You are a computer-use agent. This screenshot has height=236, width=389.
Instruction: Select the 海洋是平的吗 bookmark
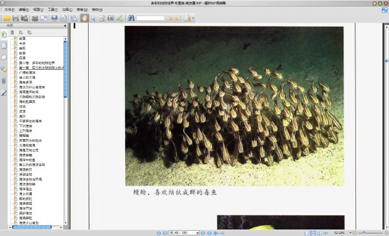pyautogui.click(x=29, y=92)
